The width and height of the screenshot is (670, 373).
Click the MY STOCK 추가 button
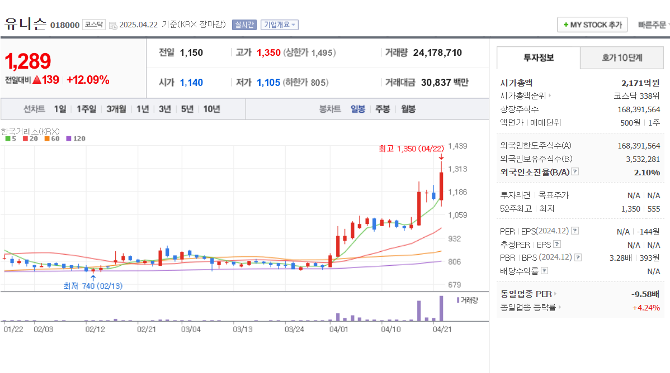click(x=592, y=25)
